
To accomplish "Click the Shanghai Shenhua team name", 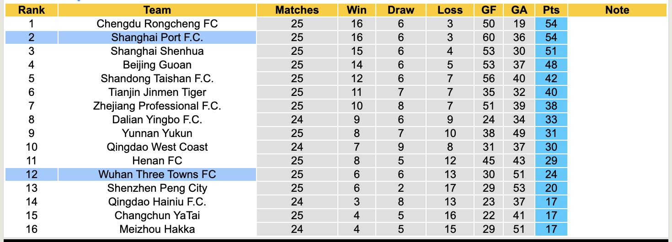I will coord(157,51).
